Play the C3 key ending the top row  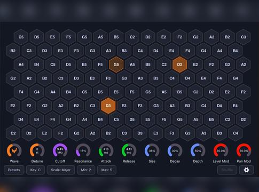point(244,37)
